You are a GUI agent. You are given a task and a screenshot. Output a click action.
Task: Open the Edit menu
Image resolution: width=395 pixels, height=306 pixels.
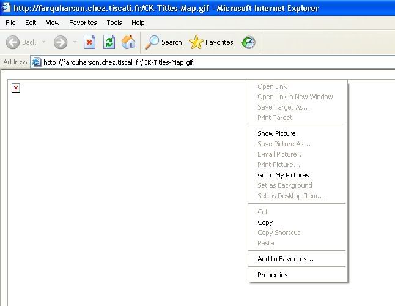click(31, 23)
